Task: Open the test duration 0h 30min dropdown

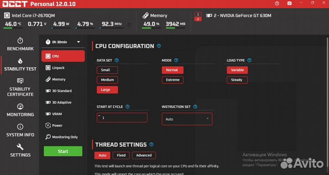Action: (63, 42)
